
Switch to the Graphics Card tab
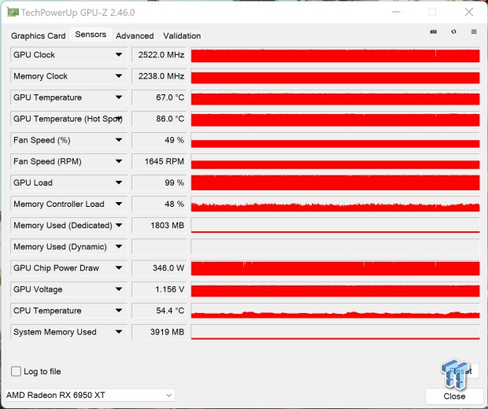[x=39, y=35]
